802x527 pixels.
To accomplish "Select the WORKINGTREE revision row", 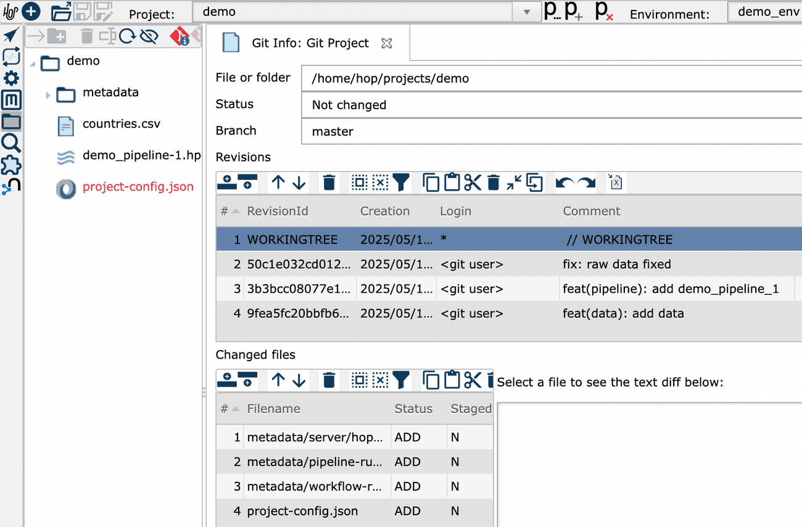I will pyautogui.click(x=509, y=239).
